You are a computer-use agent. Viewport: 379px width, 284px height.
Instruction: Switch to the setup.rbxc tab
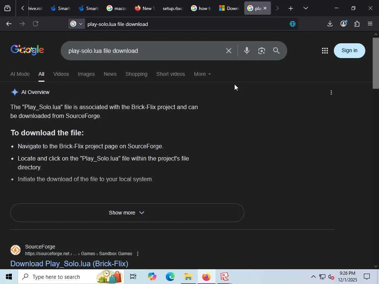click(173, 9)
